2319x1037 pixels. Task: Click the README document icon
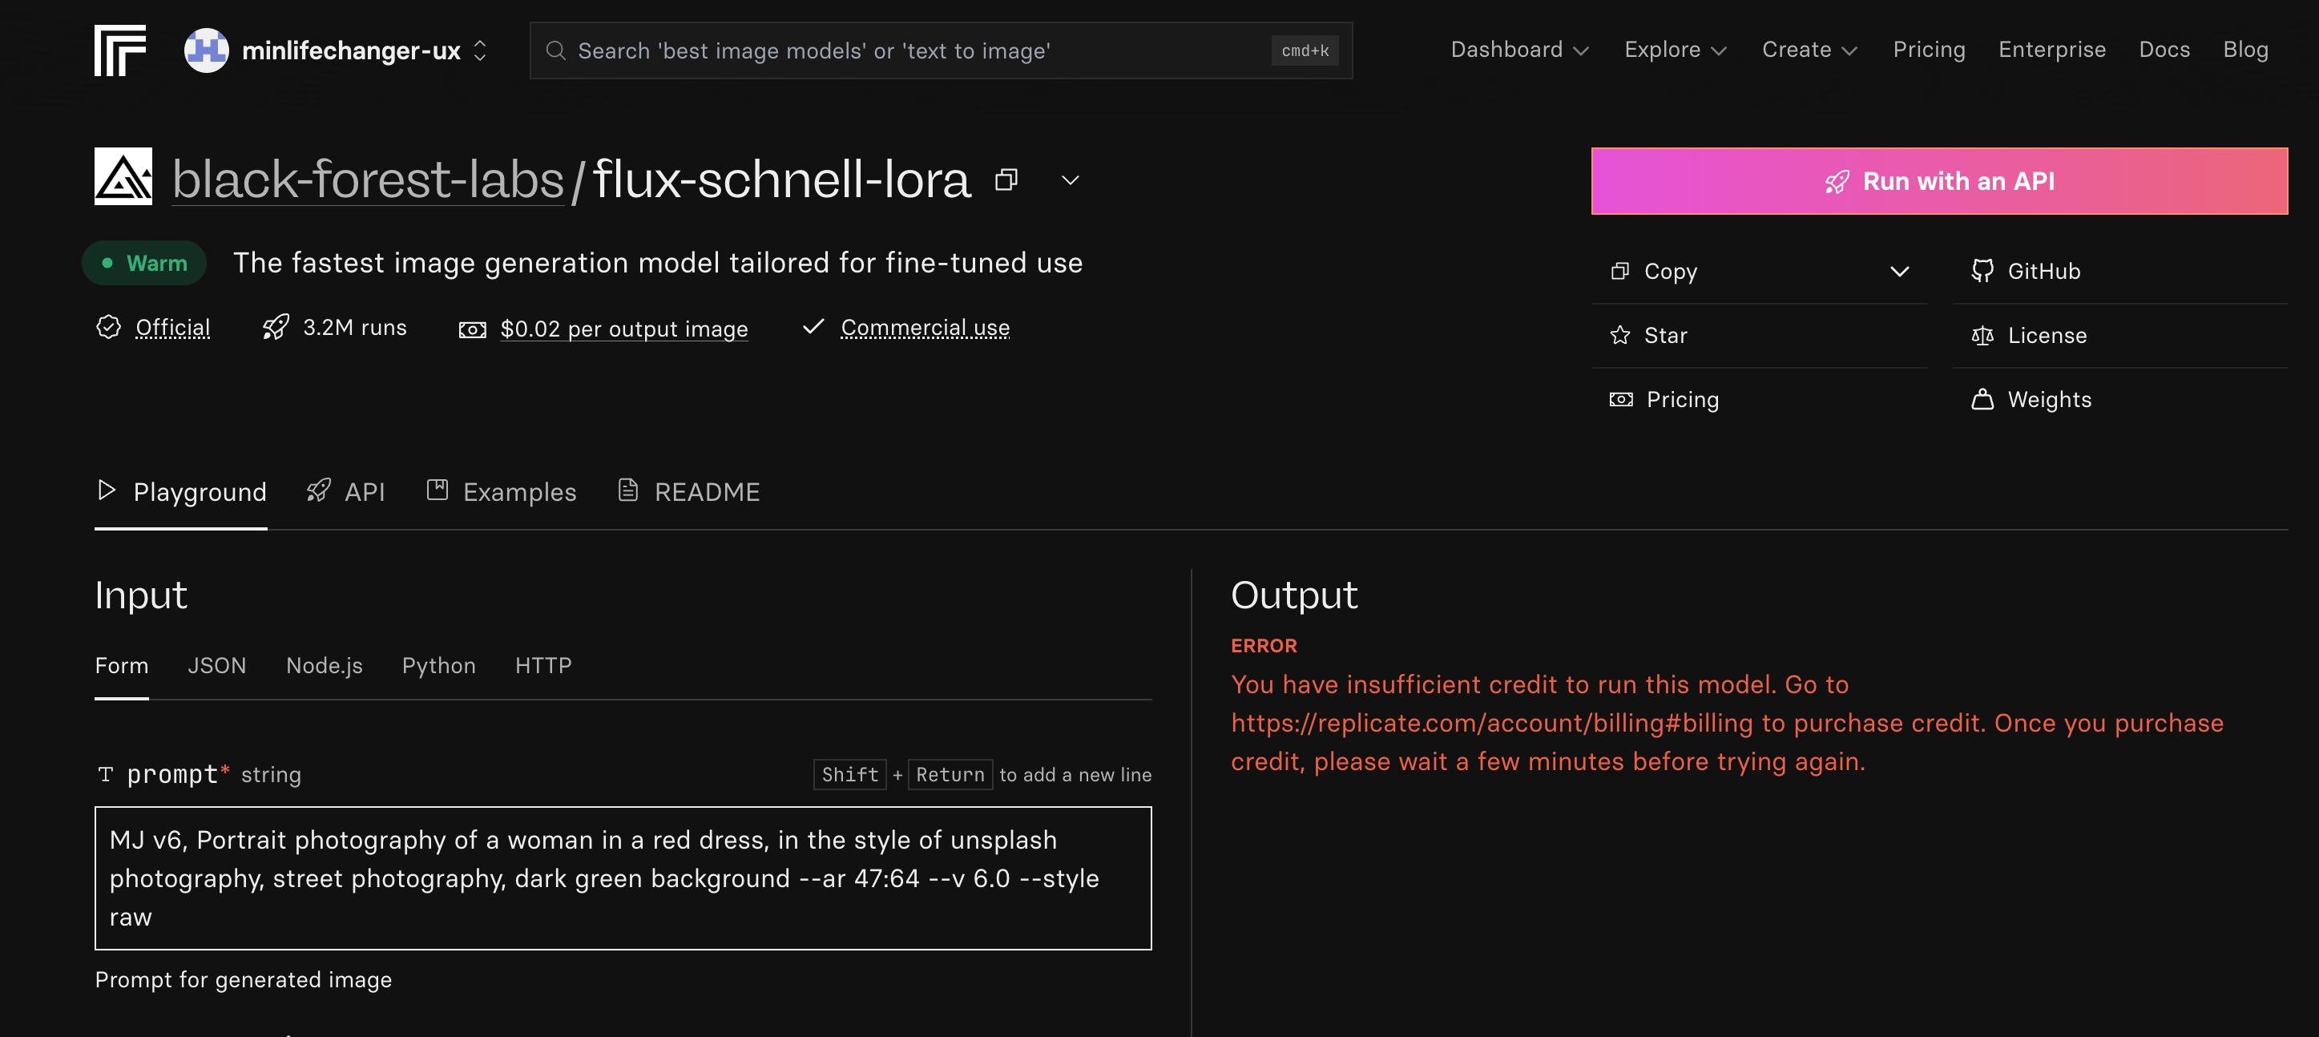(x=627, y=490)
